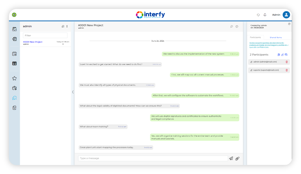The height and width of the screenshot is (174, 301).
Task: Open the conversation info icon
Action: [x=237, y=26]
